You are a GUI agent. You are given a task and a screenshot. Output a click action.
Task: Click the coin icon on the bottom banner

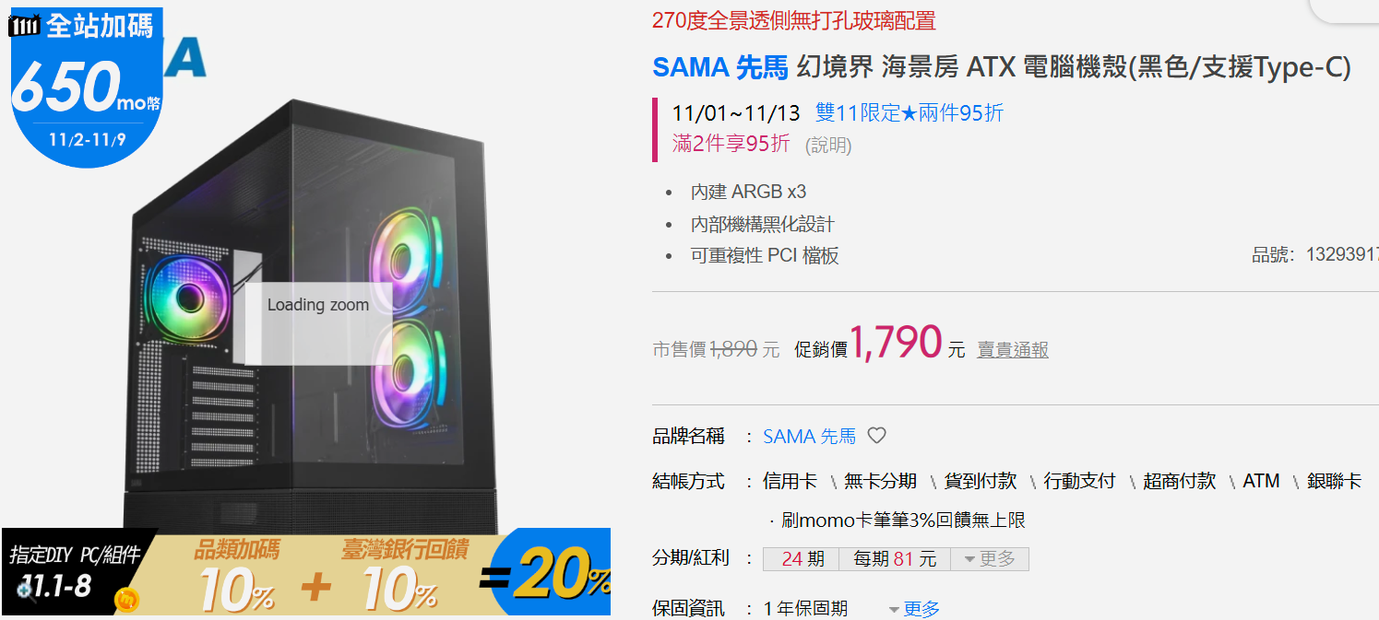(x=126, y=601)
